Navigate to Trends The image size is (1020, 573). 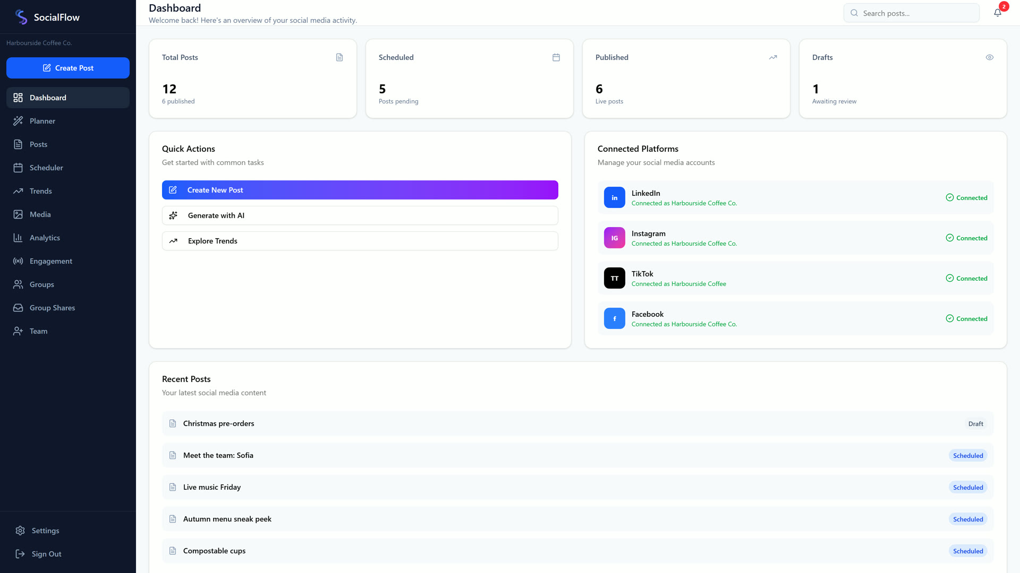pyautogui.click(x=68, y=191)
